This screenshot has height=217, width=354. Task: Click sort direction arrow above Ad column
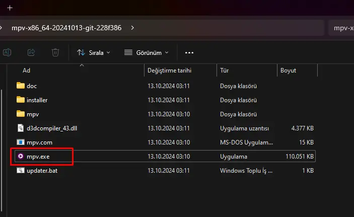tap(82, 65)
